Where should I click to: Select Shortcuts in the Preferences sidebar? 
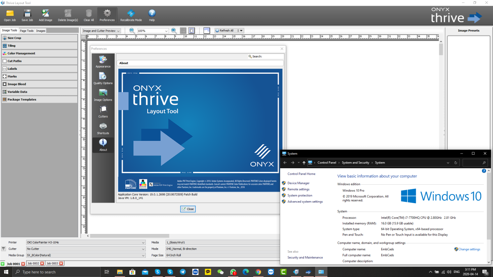coord(103,128)
